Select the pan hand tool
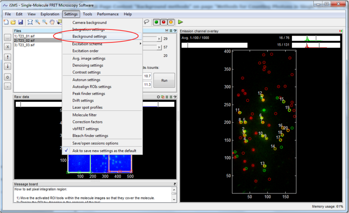Image resolution: width=349 pixels, height=213 pixels. point(52,22)
